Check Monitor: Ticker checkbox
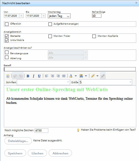139x161 pixels. point(50,36)
